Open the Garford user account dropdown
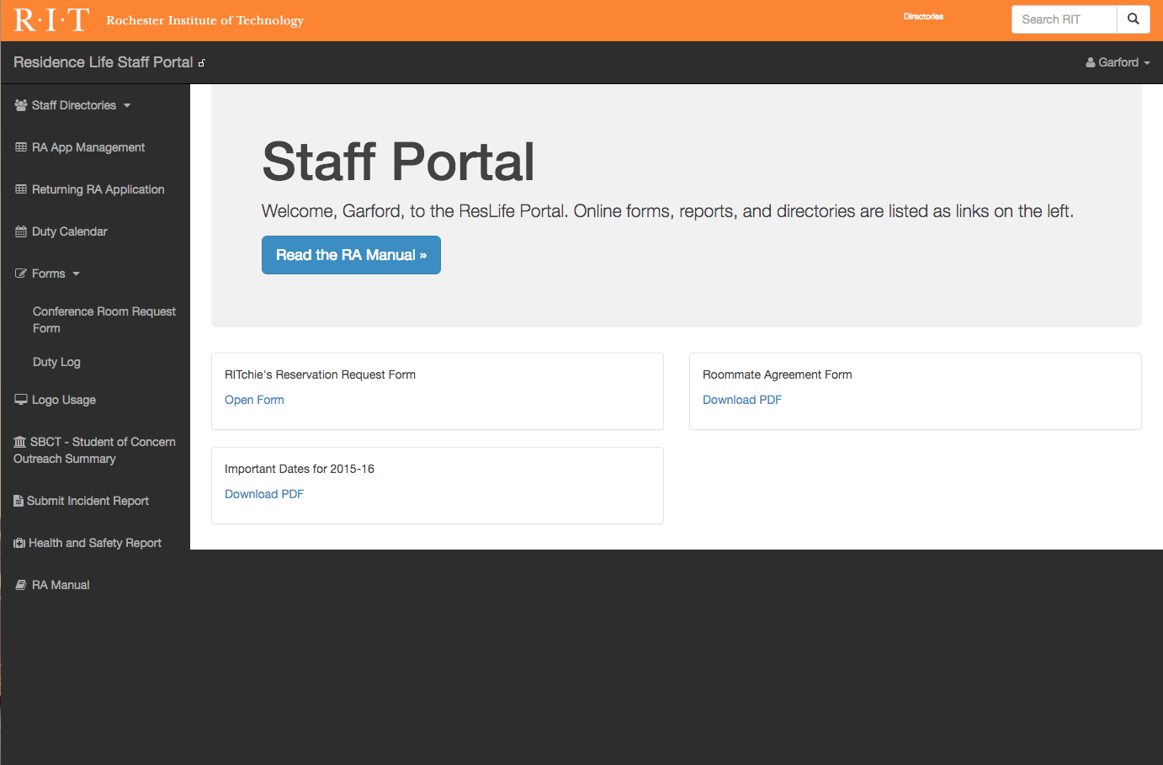The height and width of the screenshot is (765, 1163). (x=1118, y=62)
